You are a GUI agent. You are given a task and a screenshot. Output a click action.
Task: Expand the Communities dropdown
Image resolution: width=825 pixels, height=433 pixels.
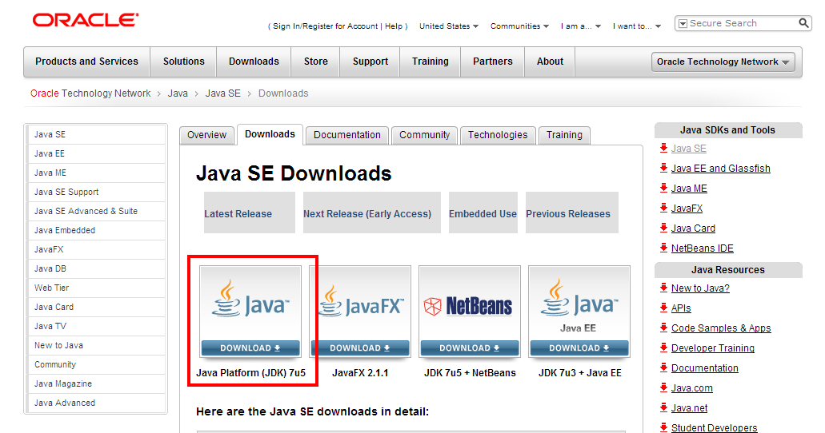(520, 26)
